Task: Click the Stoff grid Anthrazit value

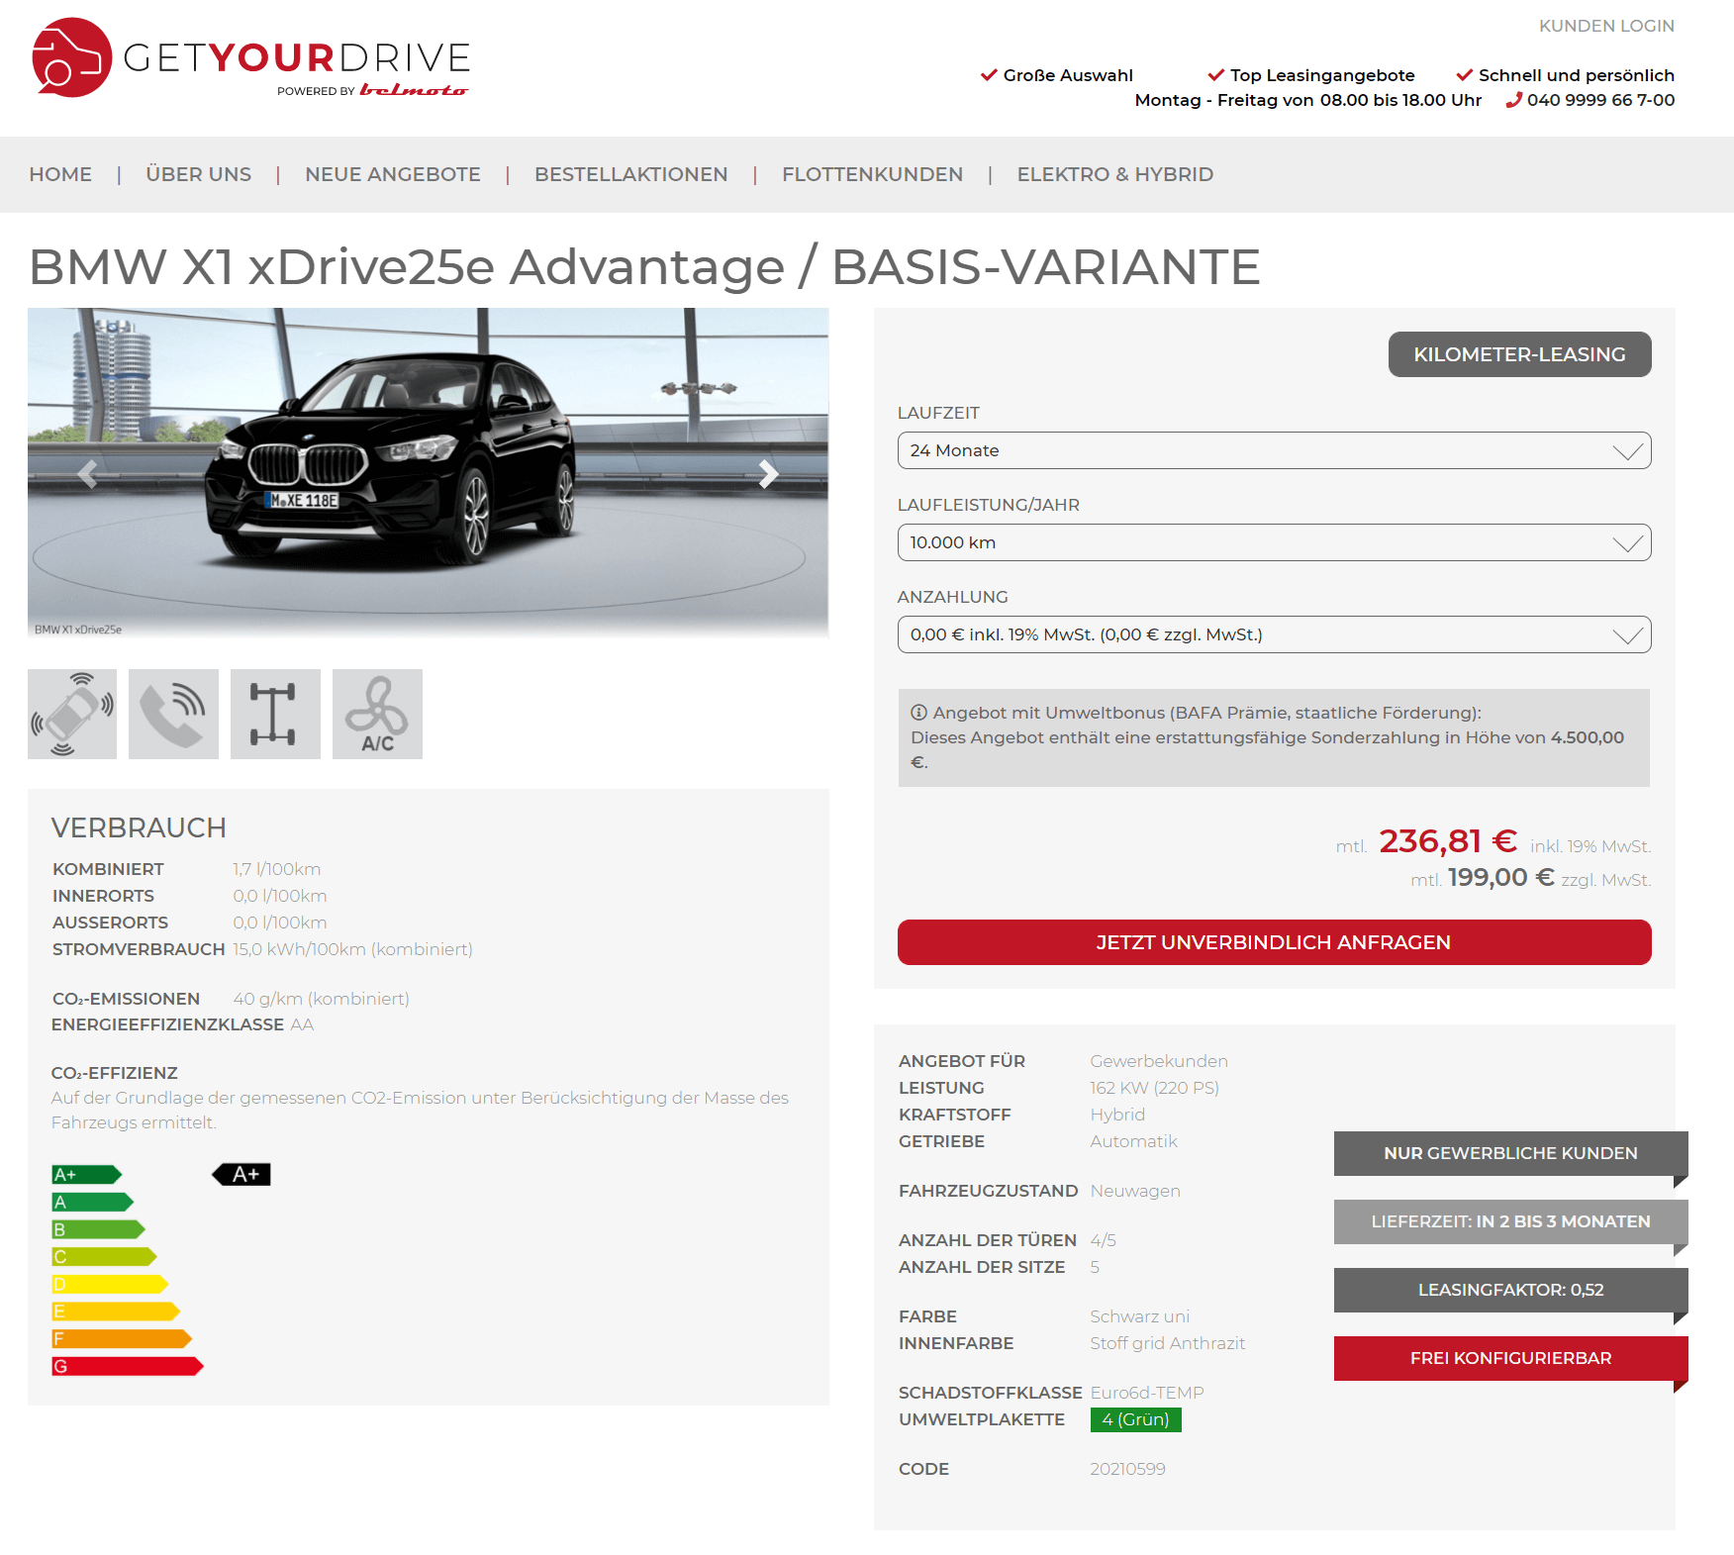Action: point(1167,1343)
